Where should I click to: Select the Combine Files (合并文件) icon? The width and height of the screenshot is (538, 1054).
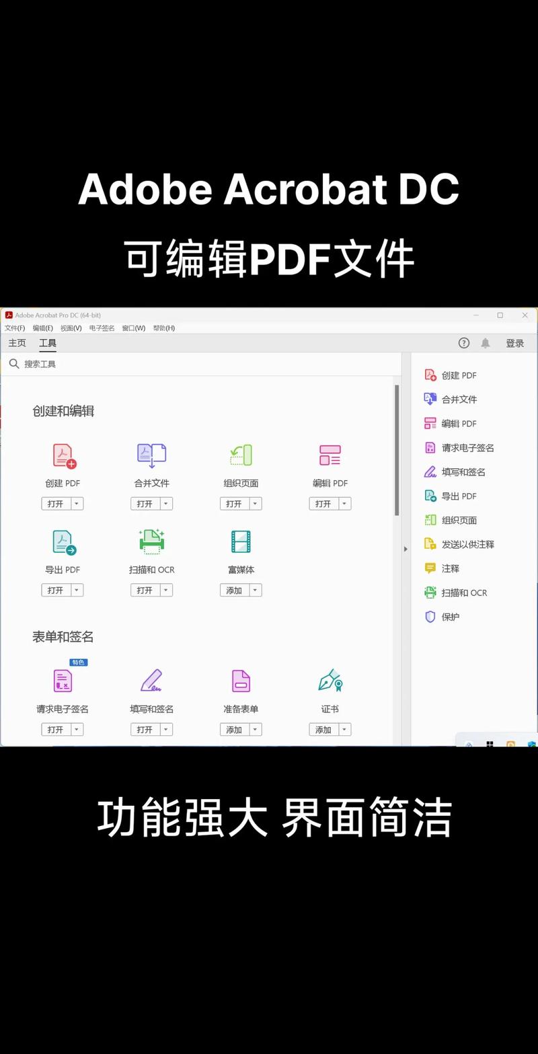pyautogui.click(x=151, y=456)
